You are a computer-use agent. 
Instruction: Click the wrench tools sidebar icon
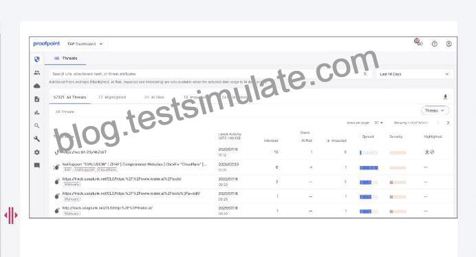[36, 139]
